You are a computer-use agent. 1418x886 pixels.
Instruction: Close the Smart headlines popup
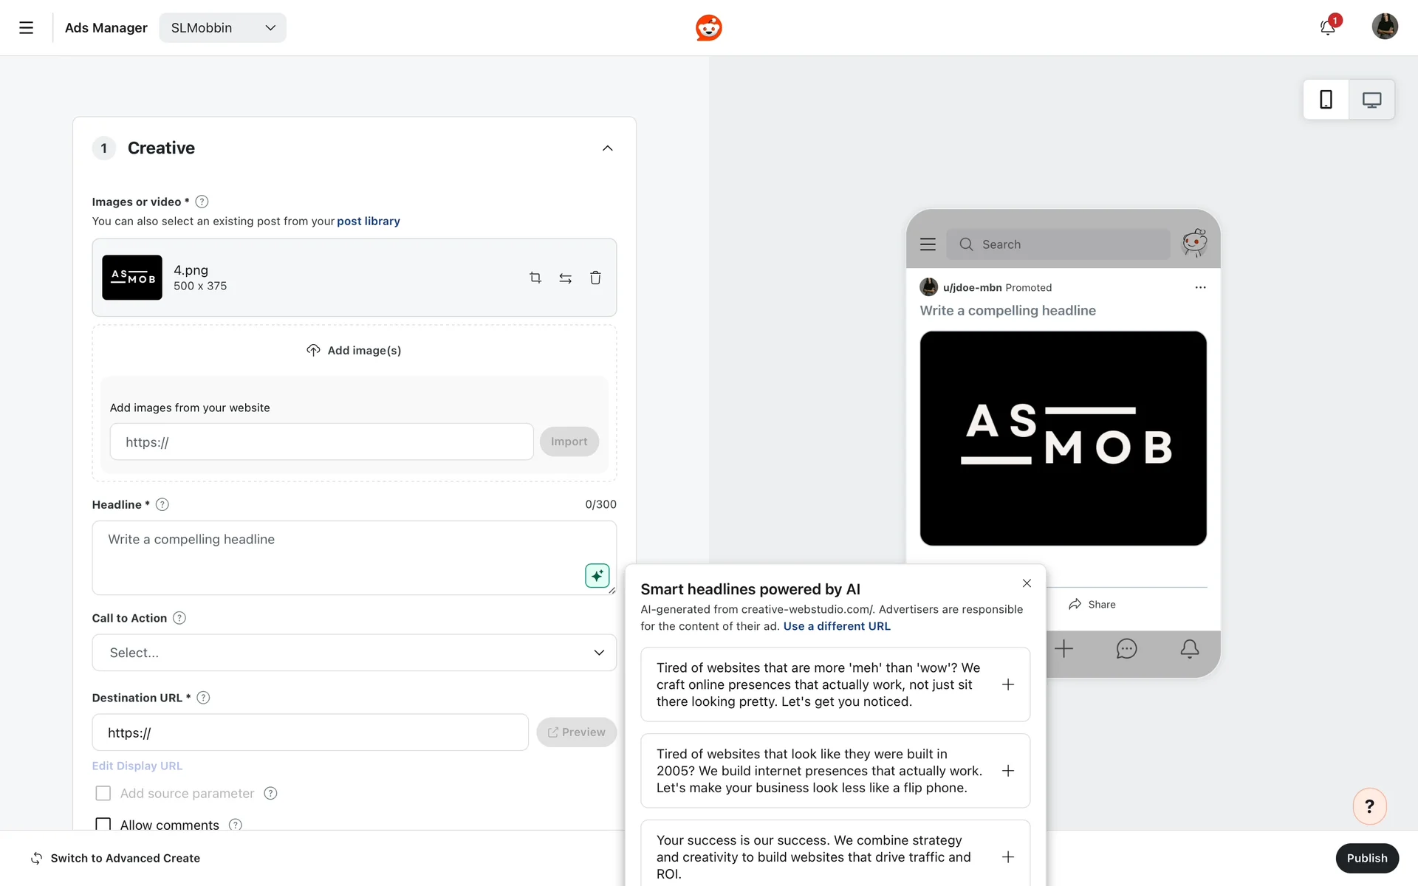tap(1027, 583)
